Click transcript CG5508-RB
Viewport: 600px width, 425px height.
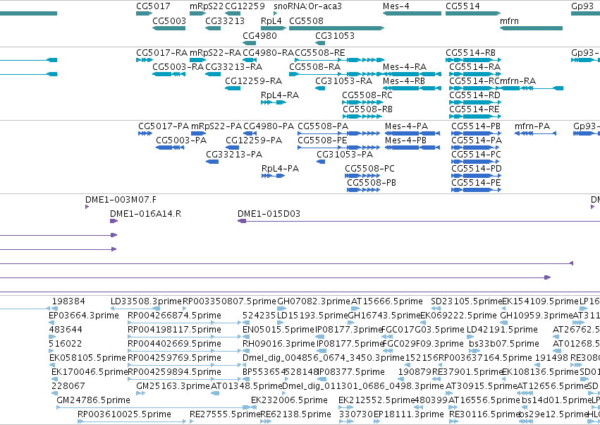tap(362, 116)
